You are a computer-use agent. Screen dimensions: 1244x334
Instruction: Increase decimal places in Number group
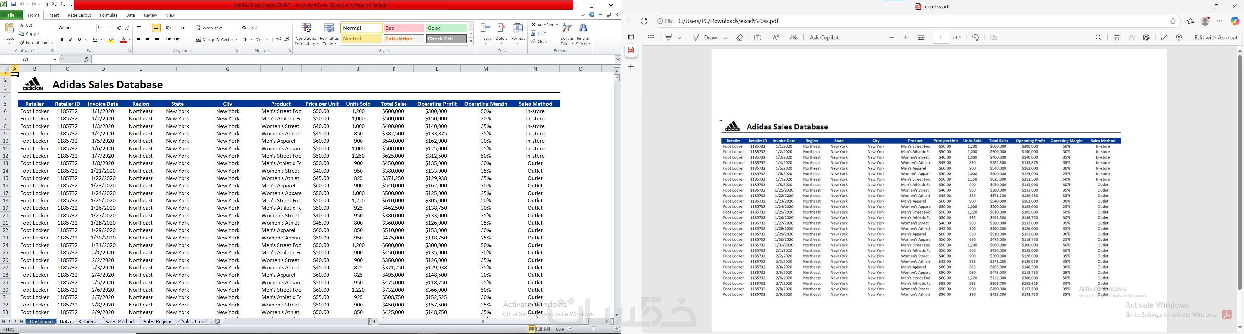coord(279,39)
